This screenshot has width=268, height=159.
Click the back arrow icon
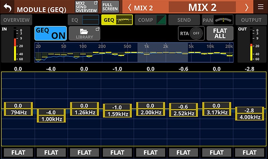tap(7, 7)
